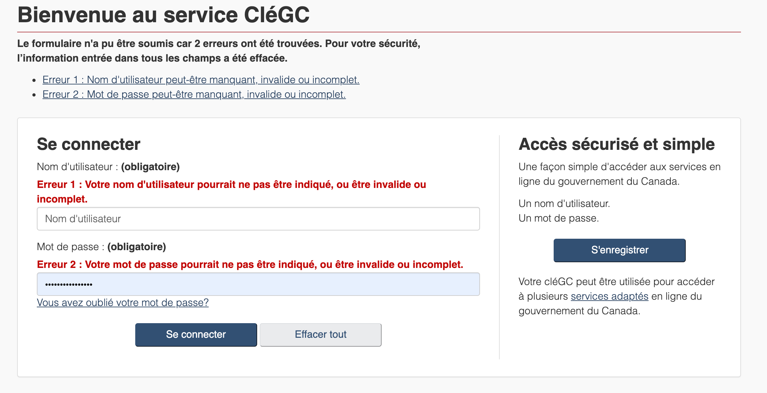Click the Erreur 1 link in error summary
767x393 pixels.
click(x=201, y=80)
